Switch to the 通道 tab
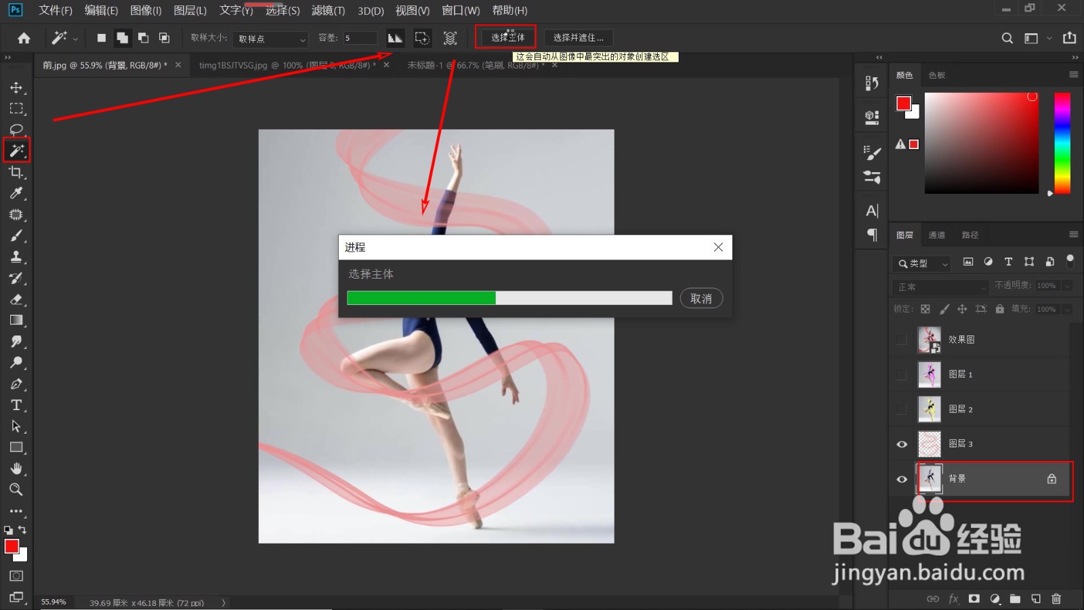The height and width of the screenshot is (610, 1084). 937,235
